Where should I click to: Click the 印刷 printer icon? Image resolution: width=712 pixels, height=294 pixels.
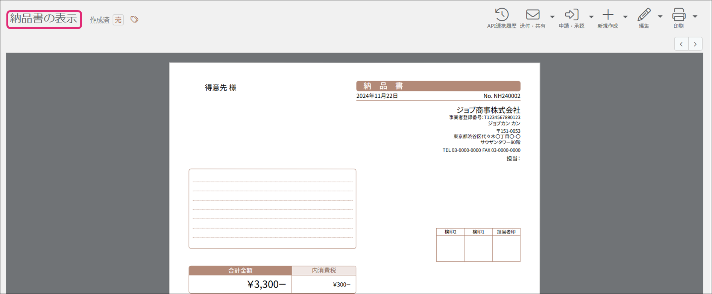pos(679,15)
